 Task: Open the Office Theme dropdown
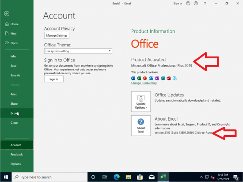click(78, 51)
